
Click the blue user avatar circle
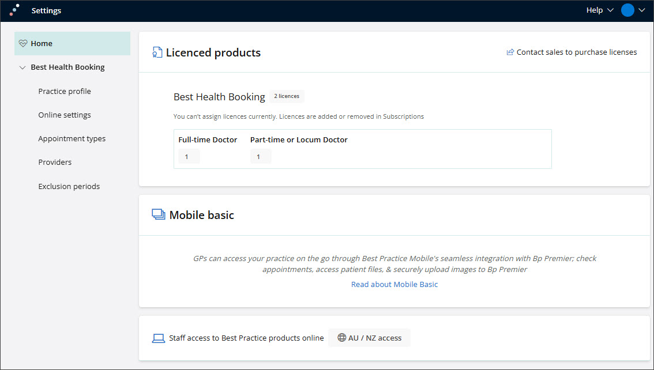(627, 10)
